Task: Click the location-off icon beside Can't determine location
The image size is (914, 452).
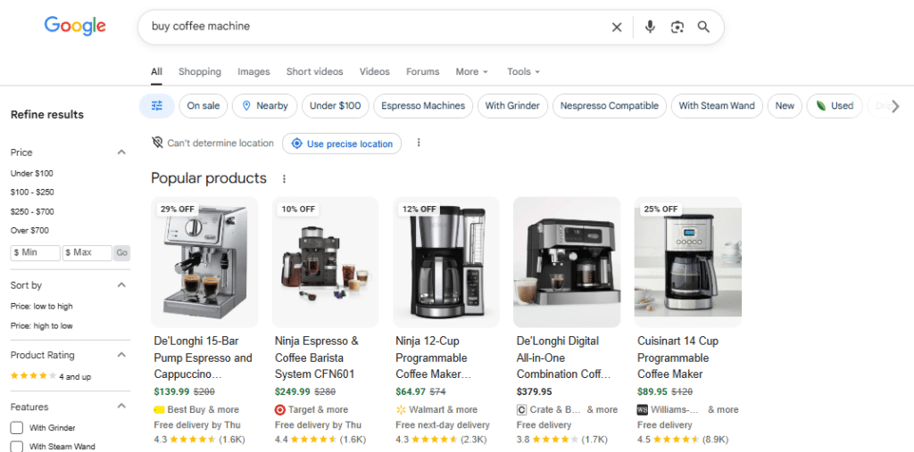Action: tap(157, 143)
